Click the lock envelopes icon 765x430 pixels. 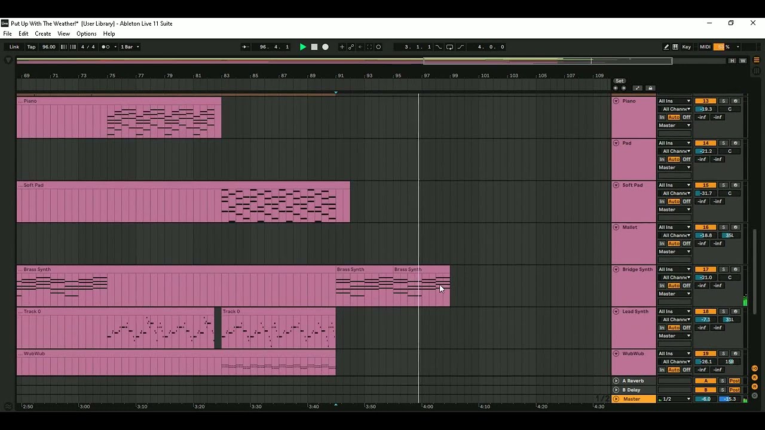tap(650, 88)
